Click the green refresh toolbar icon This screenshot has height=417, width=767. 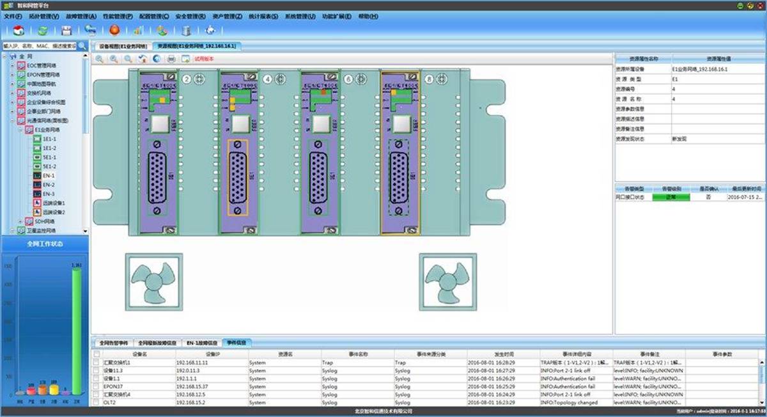(42, 30)
